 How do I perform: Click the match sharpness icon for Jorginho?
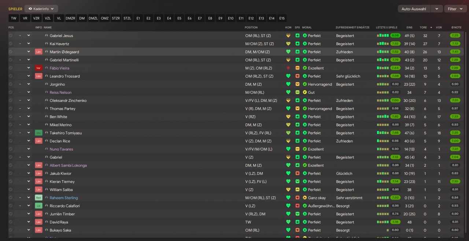pos(298,84)
